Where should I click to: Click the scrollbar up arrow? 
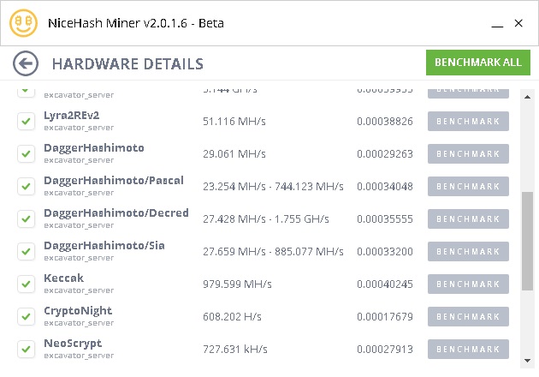[x=527, y=97]
